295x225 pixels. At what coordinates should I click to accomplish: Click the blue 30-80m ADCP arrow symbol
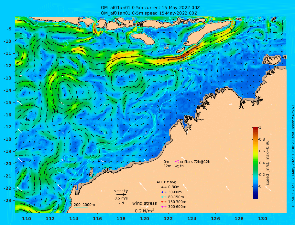pyautogui.click(x=164, y=192)
